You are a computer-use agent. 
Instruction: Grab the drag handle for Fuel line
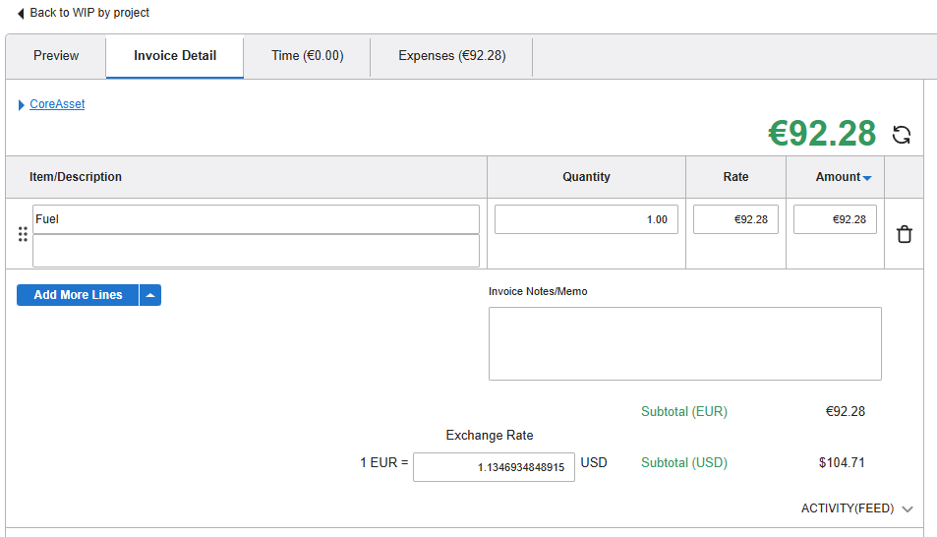[23, 234]
